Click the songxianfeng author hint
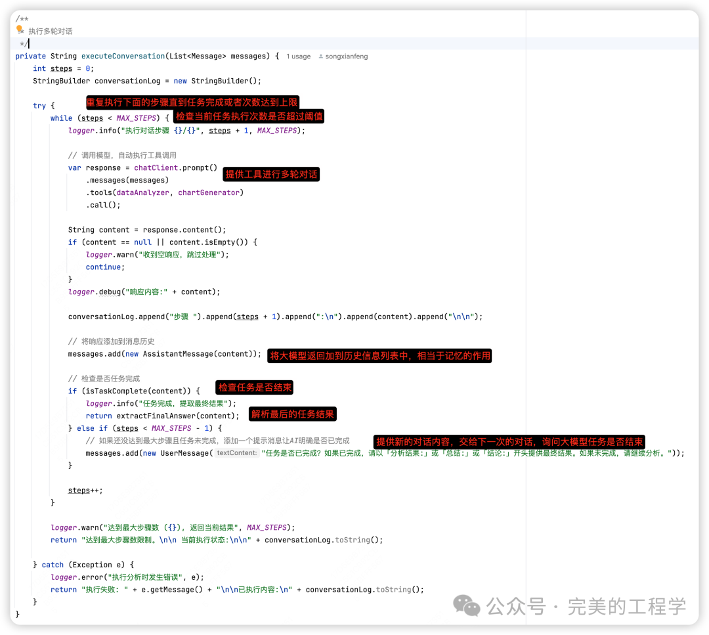 (x=346, y=56)
